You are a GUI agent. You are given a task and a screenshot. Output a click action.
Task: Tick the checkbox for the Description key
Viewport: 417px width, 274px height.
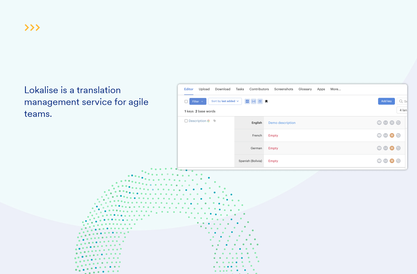pyautogui.click(x=186, y=121)
